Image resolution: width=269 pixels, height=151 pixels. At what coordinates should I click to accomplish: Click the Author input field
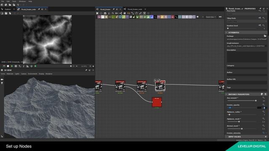coord(247,75)
